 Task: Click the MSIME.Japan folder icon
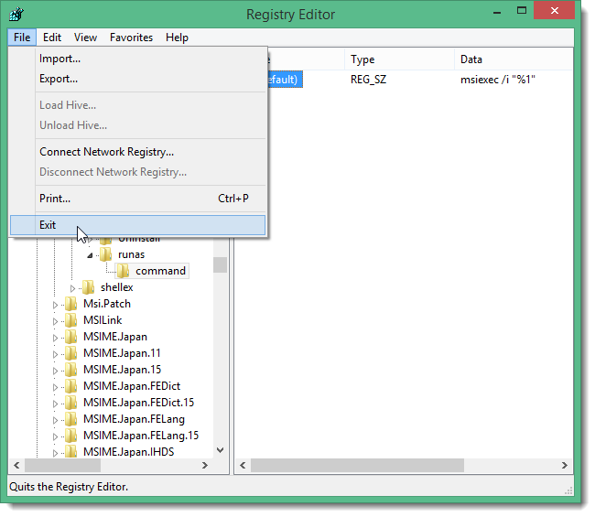[71, 337]
